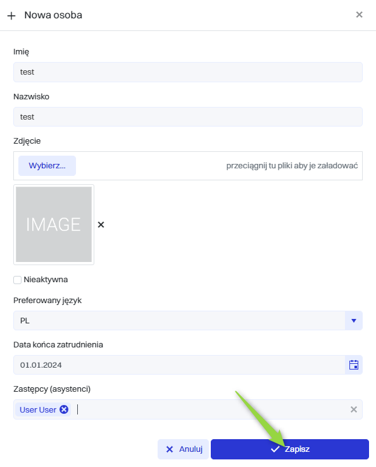Cancel with the Anuluj button
This screenshot has height=467, width=376.
pyautogui.click(x=183, y=449)
